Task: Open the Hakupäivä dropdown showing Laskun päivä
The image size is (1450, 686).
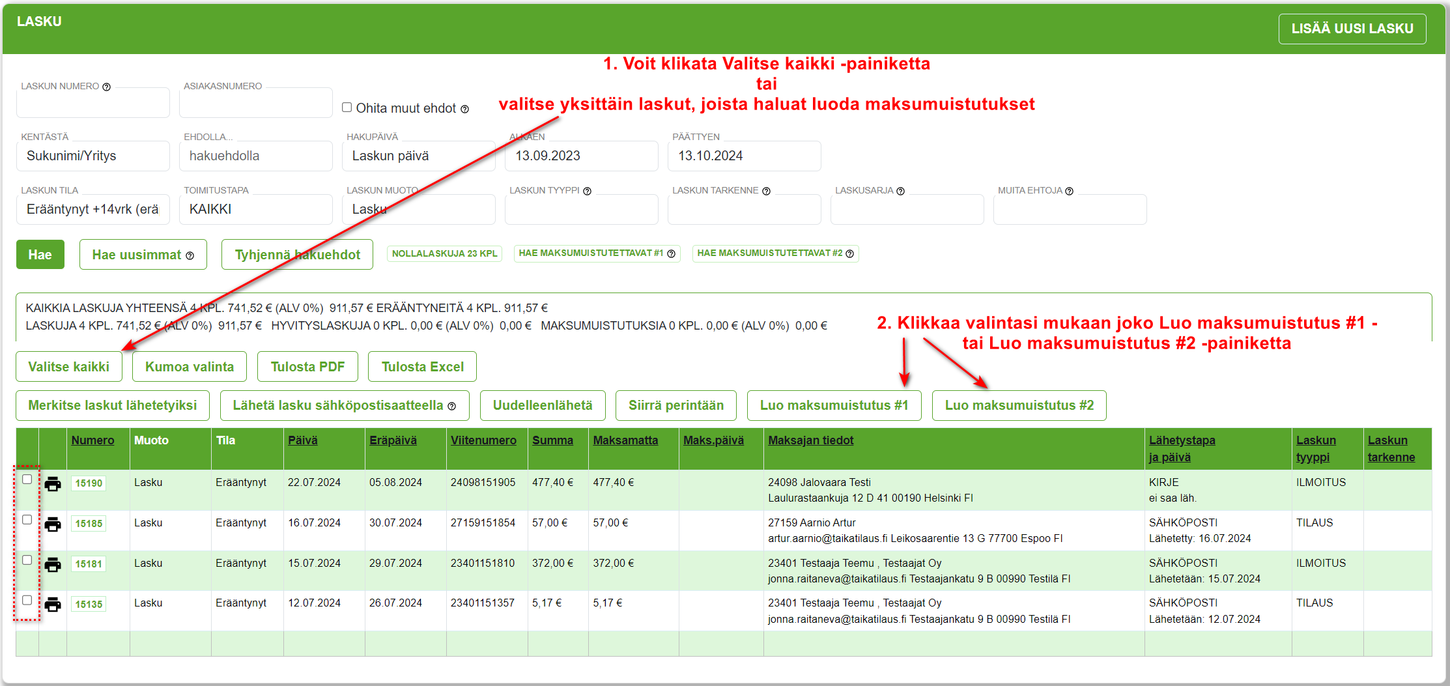Action: [419, 156]
